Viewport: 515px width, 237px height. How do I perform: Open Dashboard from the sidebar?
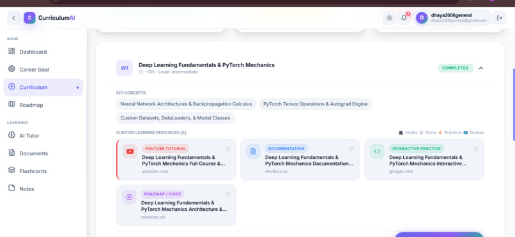(x=43, y=52)
